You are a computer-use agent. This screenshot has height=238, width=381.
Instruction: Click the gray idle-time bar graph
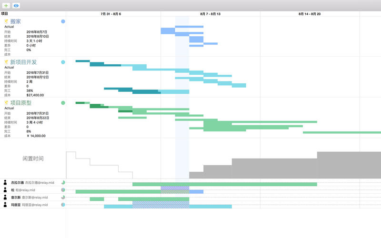coord(285,165)
